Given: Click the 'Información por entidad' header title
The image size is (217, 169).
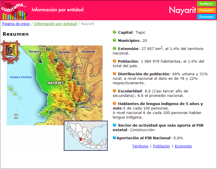Looking at the screenshot, I should point(58,10).
